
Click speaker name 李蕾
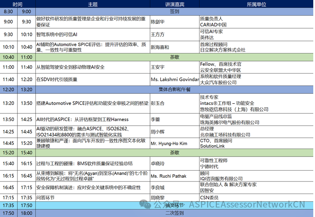(x=155, y=119)
